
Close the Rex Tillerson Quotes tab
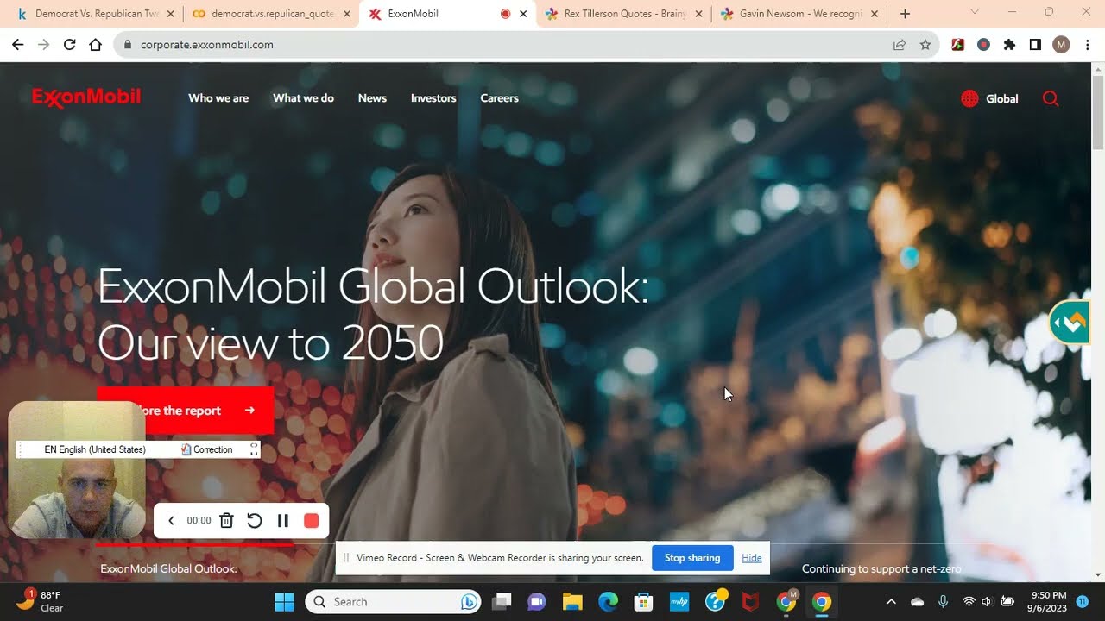[x=699, y=14]
